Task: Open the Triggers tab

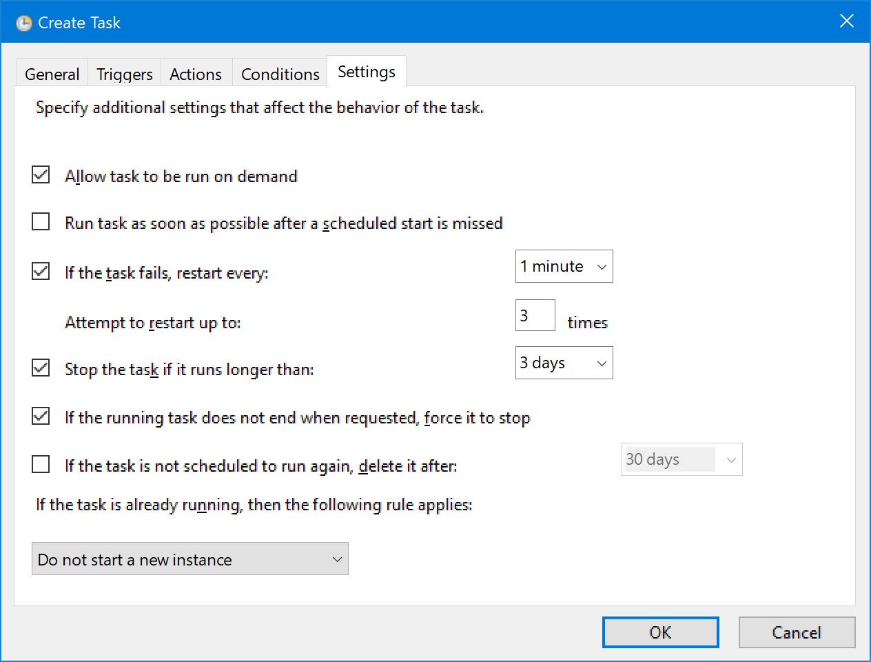Action: pyautogui.click(x=125, y=74)
